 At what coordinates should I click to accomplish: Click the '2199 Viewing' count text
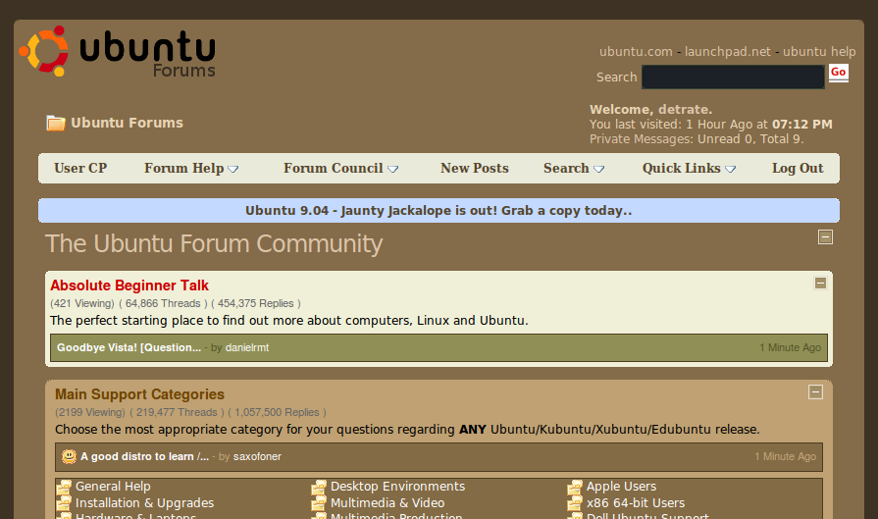tap(90, 413)
